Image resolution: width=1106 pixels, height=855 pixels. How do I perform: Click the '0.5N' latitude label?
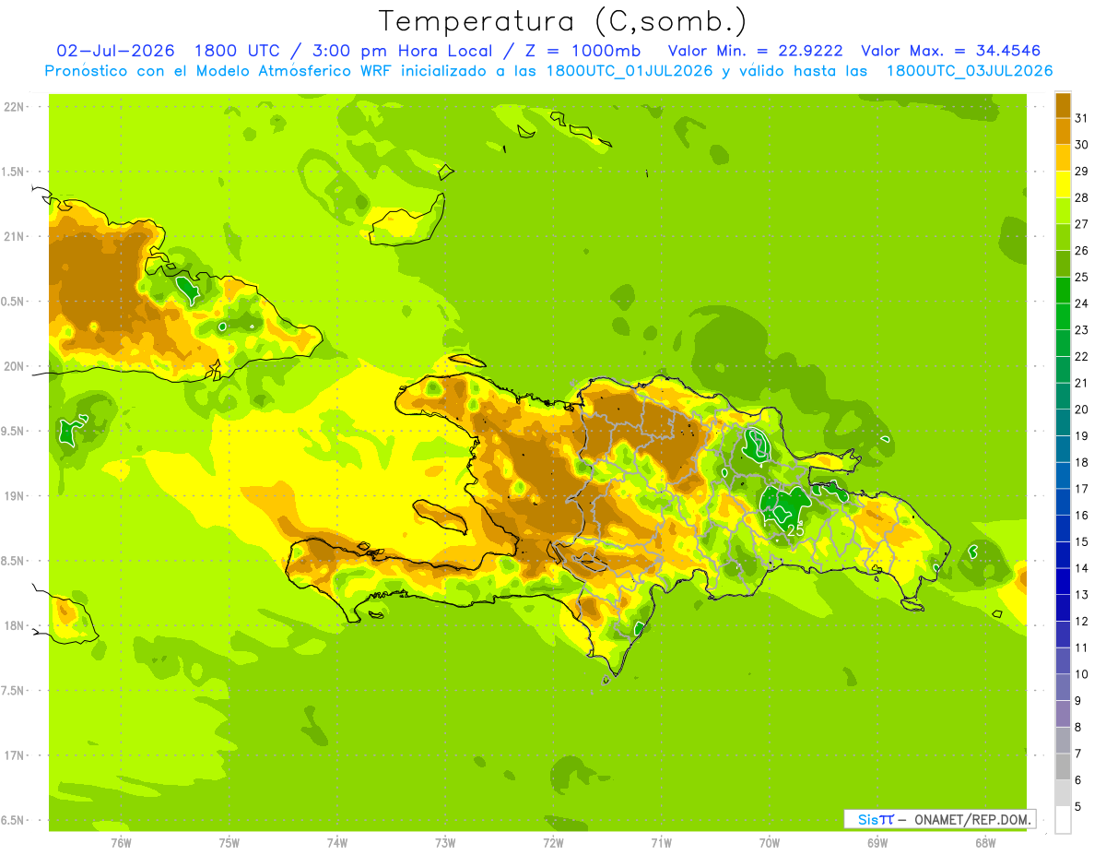13,302
